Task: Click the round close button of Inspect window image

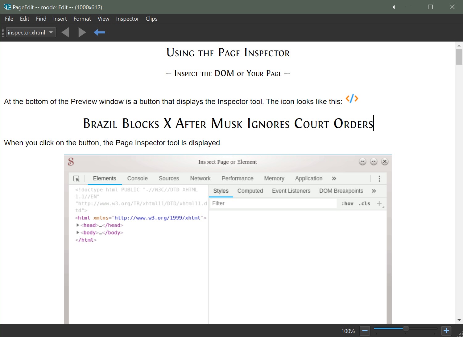Action: pos(385,162)
